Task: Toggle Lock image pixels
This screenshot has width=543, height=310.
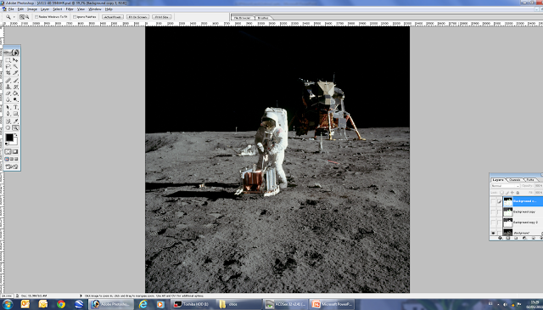Action: click(x=507, y=193)
